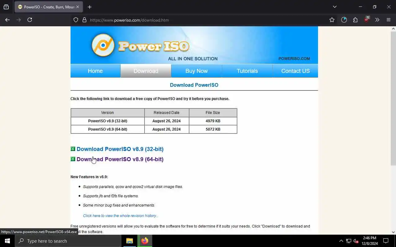Open the Contact US tab
This screenshot has height=247, width=396.
pyautogui.click(x=295, y=71)
